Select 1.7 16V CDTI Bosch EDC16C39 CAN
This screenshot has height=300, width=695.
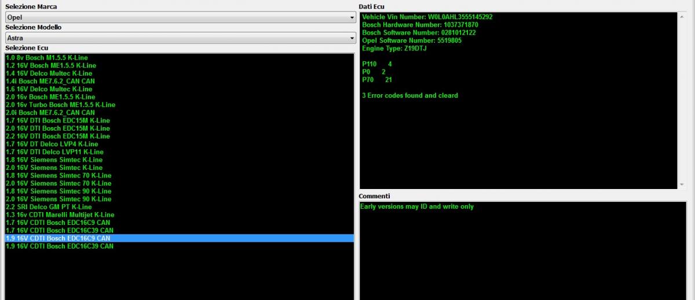tap(180, 230)
